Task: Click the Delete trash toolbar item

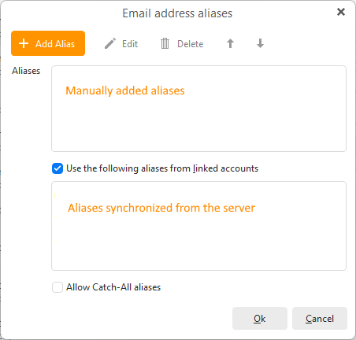Action: coord(182,44)
